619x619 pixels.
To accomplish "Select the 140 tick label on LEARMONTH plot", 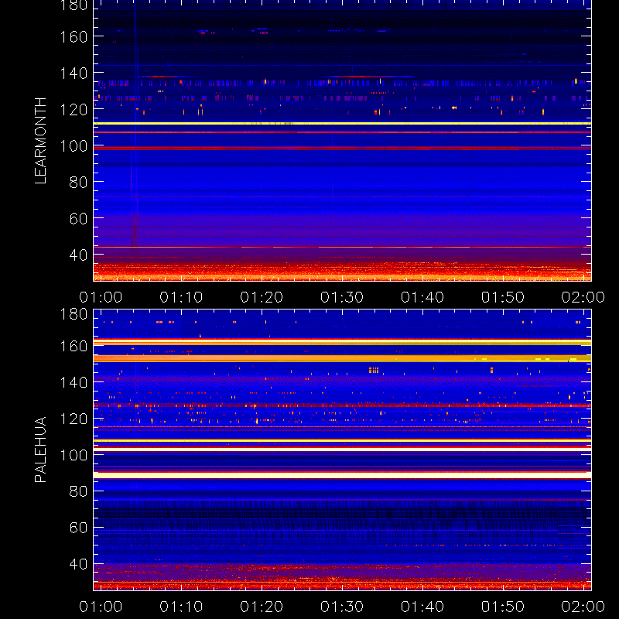I will [x=74, y=74].
